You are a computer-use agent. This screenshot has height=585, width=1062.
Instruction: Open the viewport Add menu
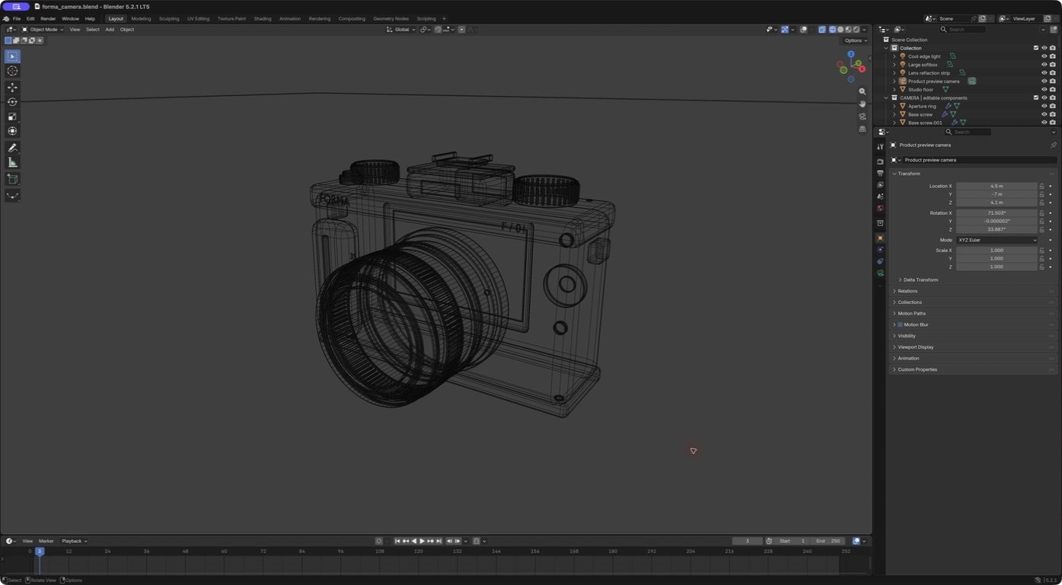[x=110, y=30]
